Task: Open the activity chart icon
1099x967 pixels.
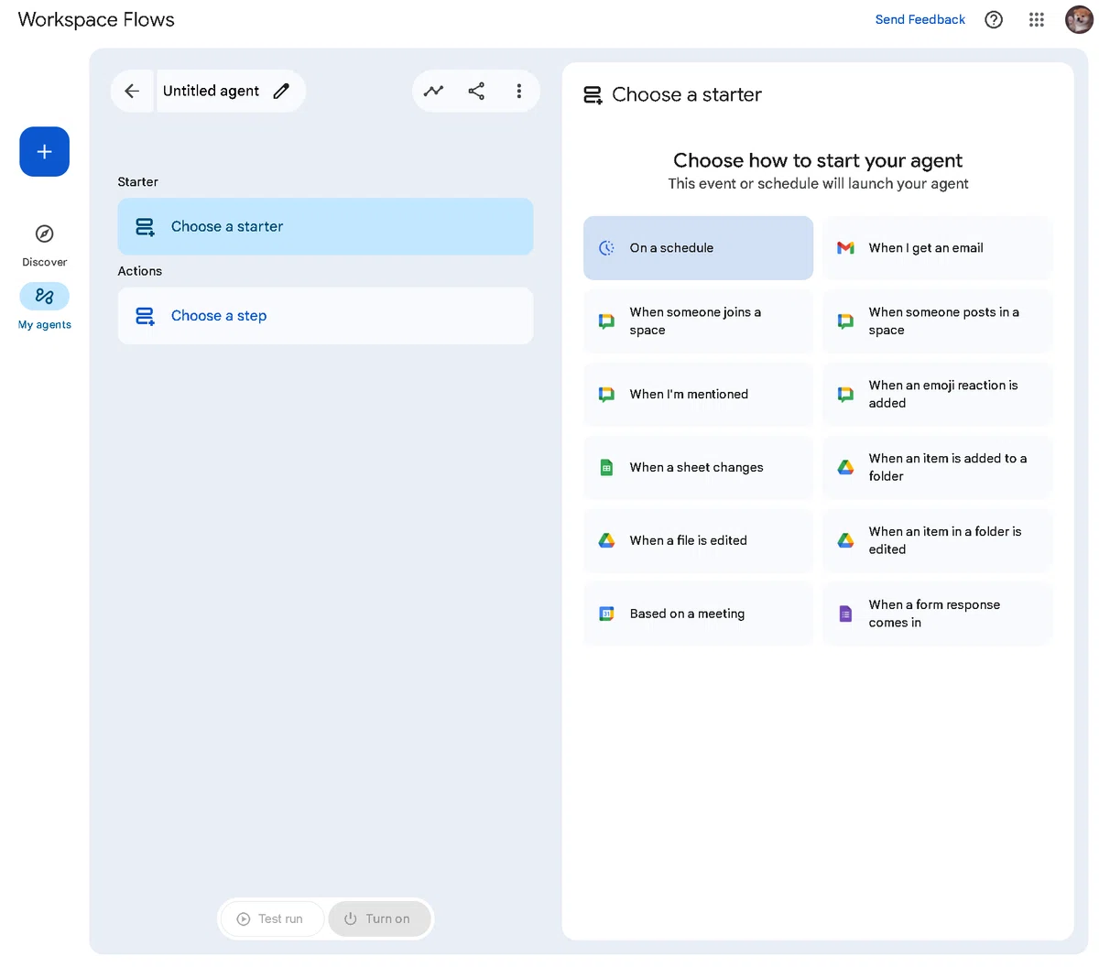Action: [434, 91]
